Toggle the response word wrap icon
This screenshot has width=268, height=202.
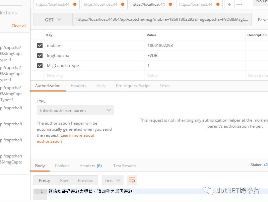132,180
